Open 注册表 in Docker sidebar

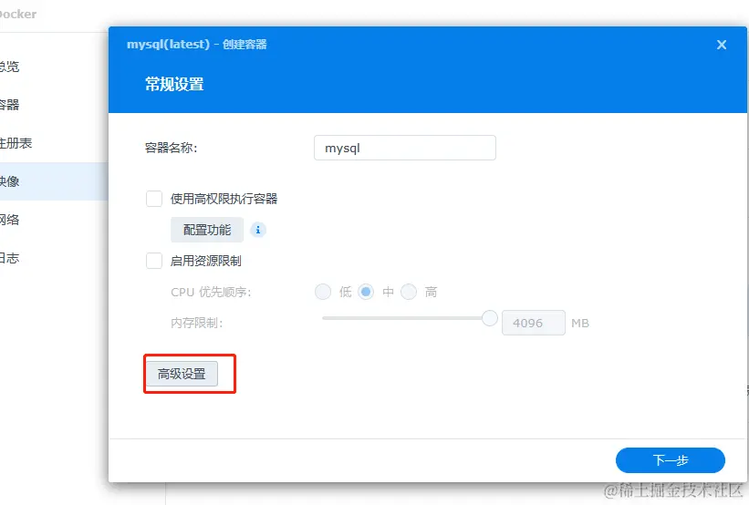coord(16,143)
